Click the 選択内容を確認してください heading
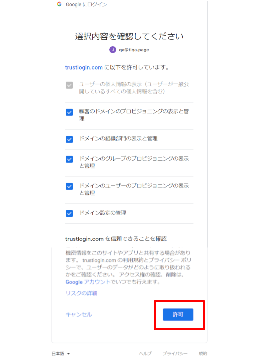The image size is (258, 361). (x=129, y=36)
